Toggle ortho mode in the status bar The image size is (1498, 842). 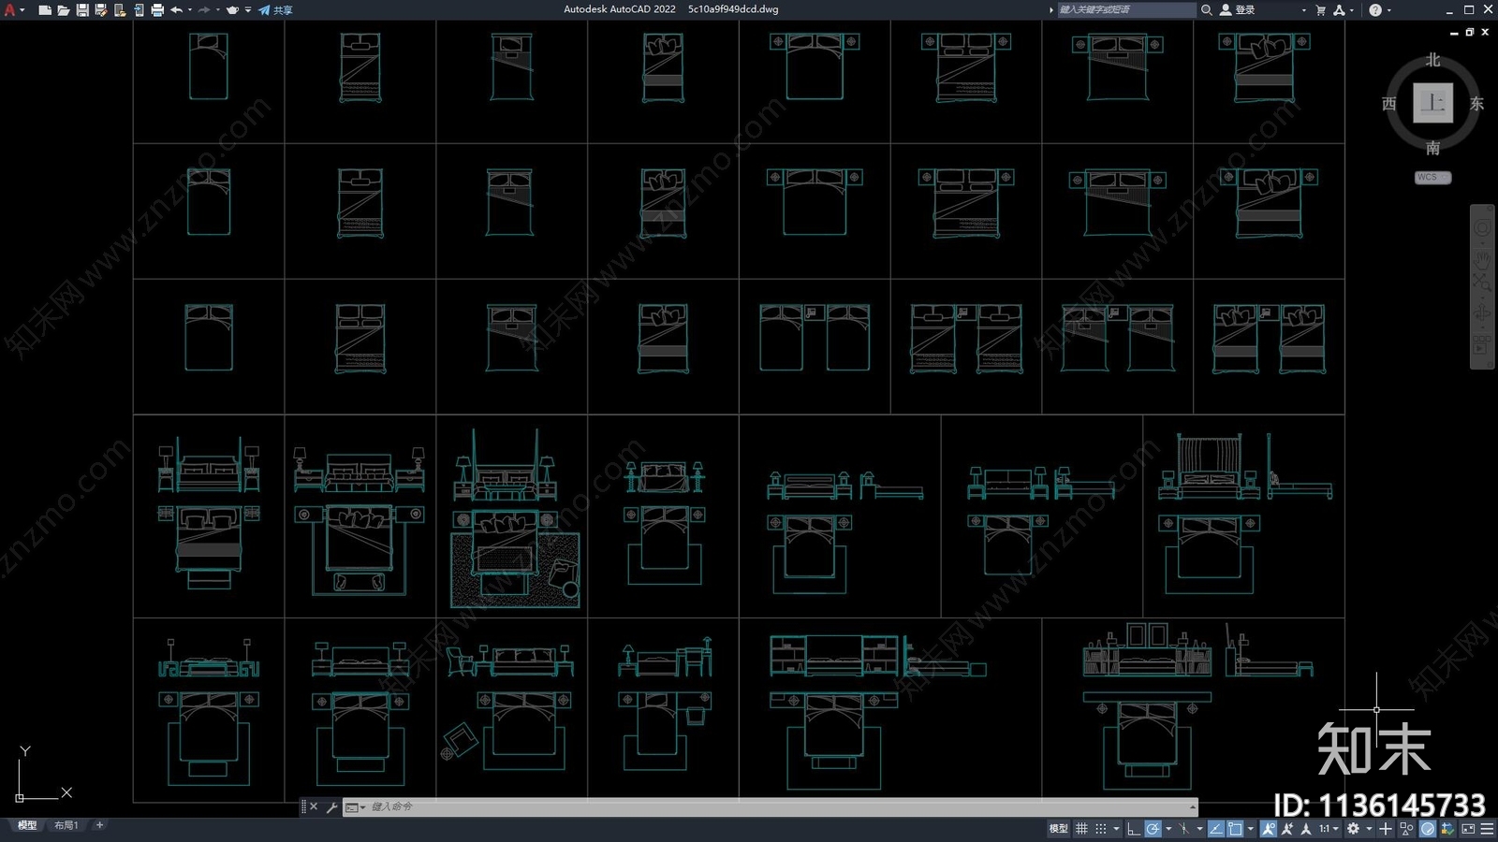coord(1133,829)
